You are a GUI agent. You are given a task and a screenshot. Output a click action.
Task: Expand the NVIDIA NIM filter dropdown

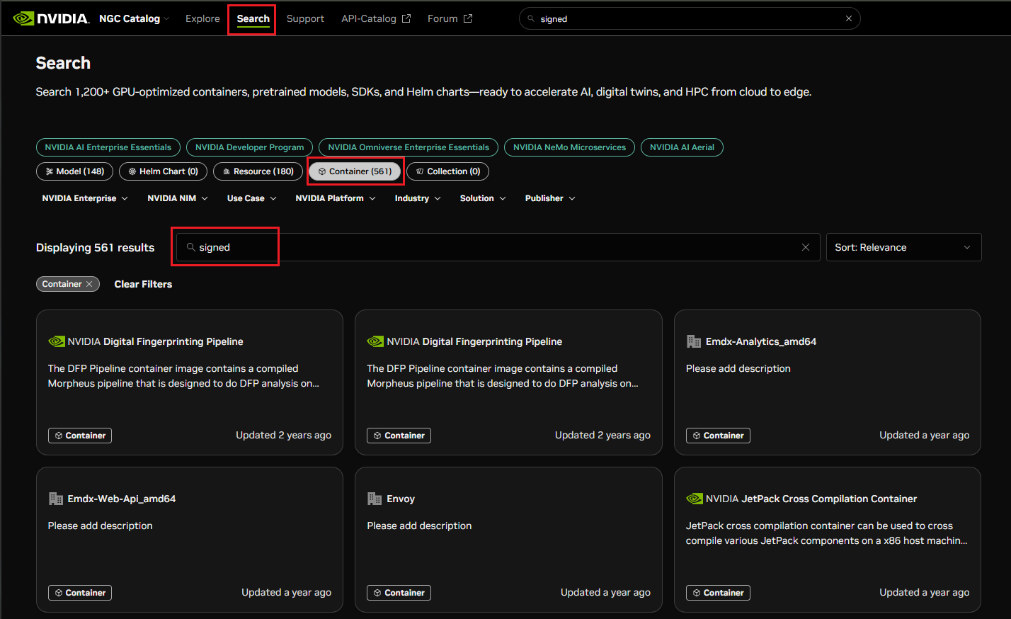point(178,198)
